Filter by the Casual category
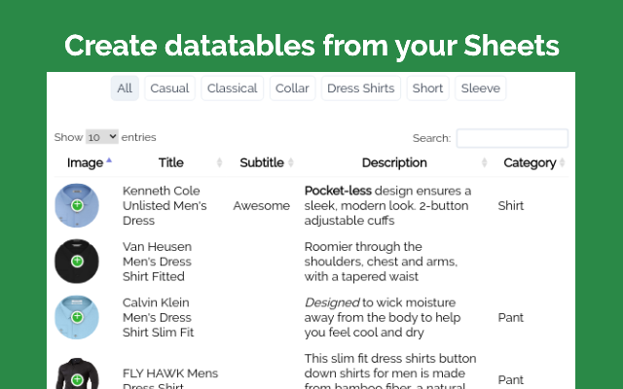Screen dimensions: 623x389 (169, 88)
